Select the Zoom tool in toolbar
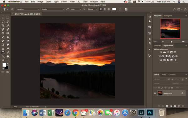Image resolution: width=188 pixels, height=118 pixels. coord(3,60)
